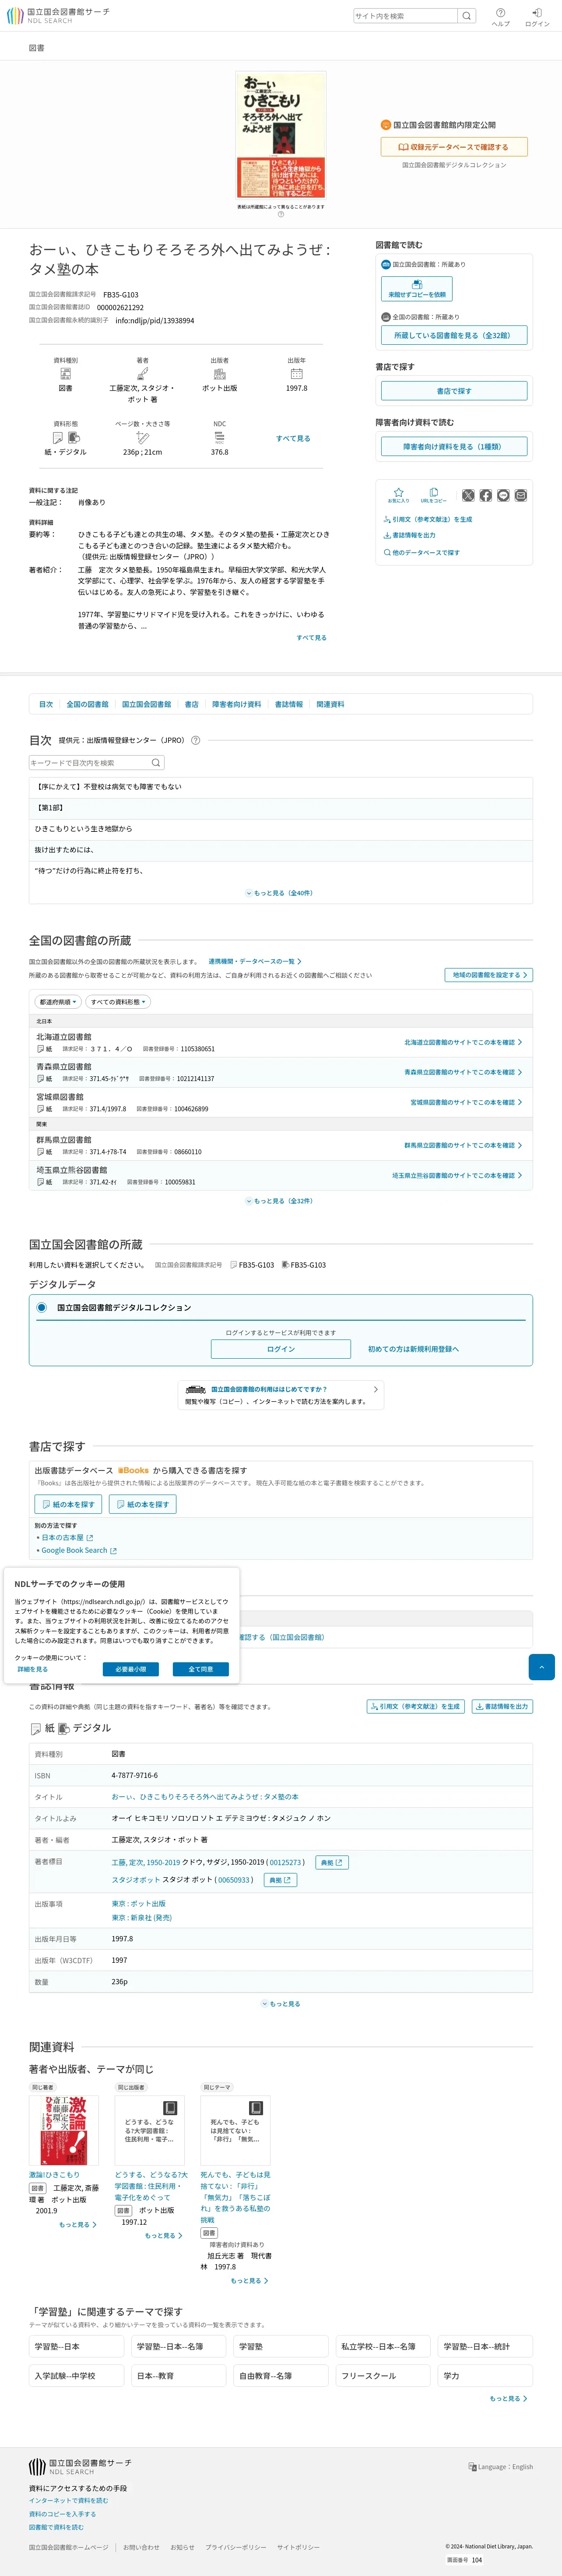Click the book cover image

pyautogui.click(x=281, y=134)
